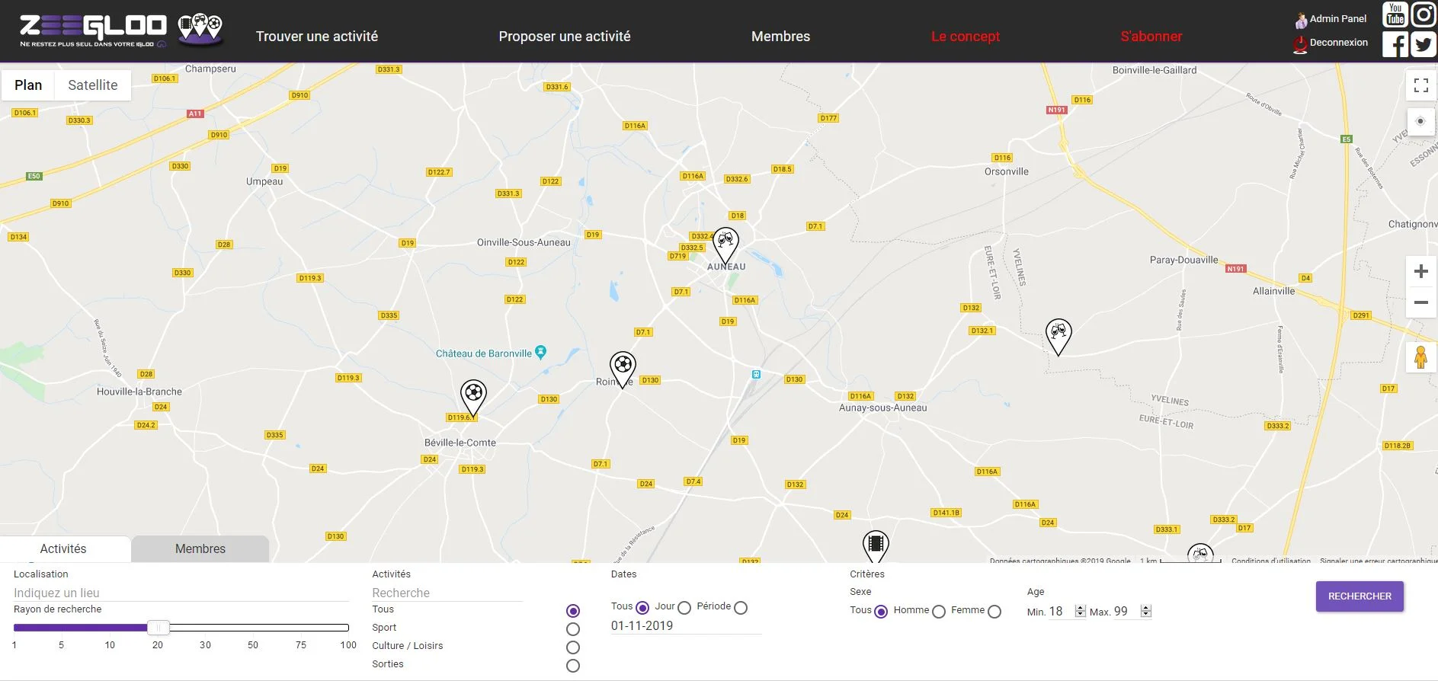Focus the Indiquez un lieu field
The height and width of the screenshot is (681, 1438).
click(x=181, y=593)
